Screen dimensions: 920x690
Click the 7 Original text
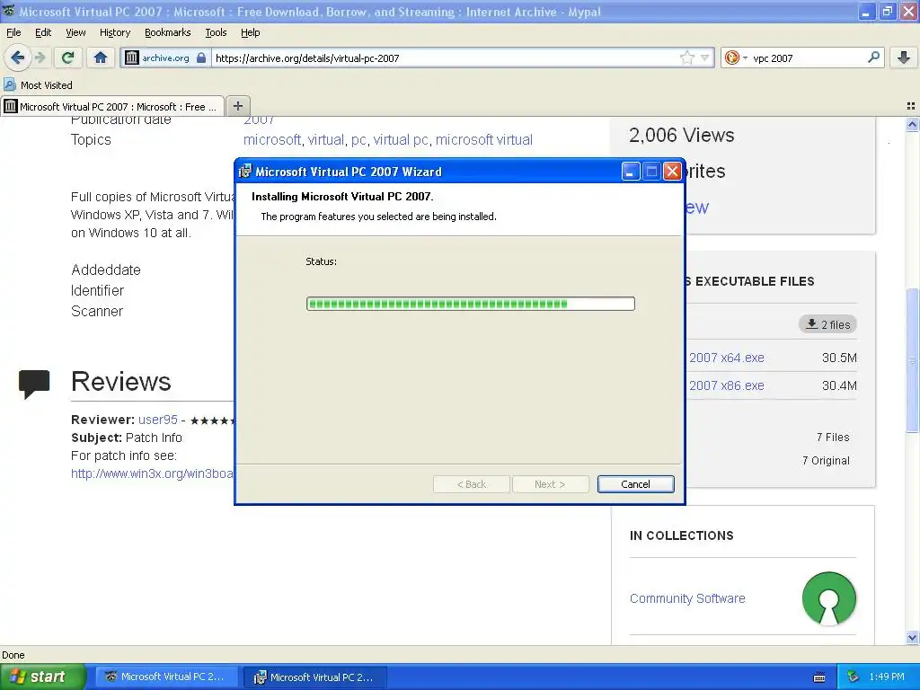(826, 461)
